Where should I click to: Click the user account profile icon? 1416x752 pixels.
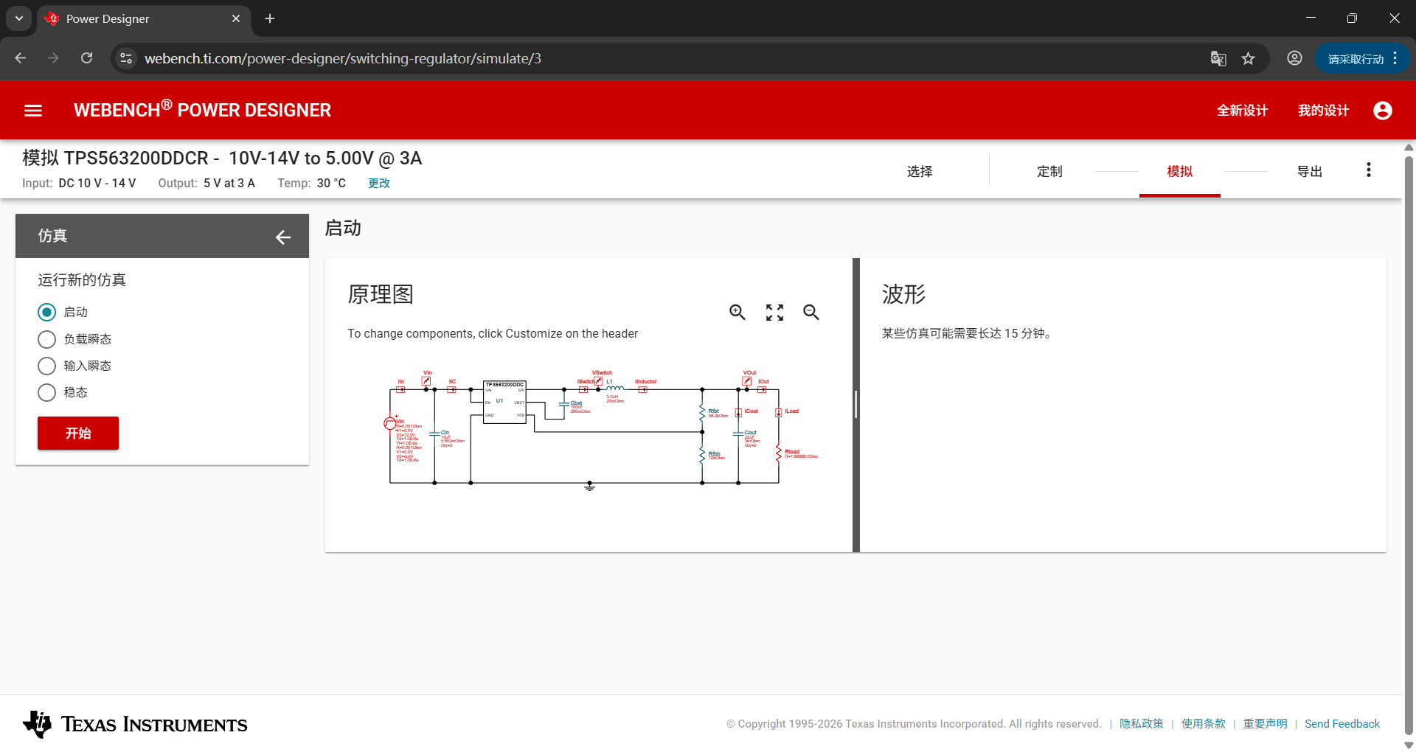click(1383, 111)
